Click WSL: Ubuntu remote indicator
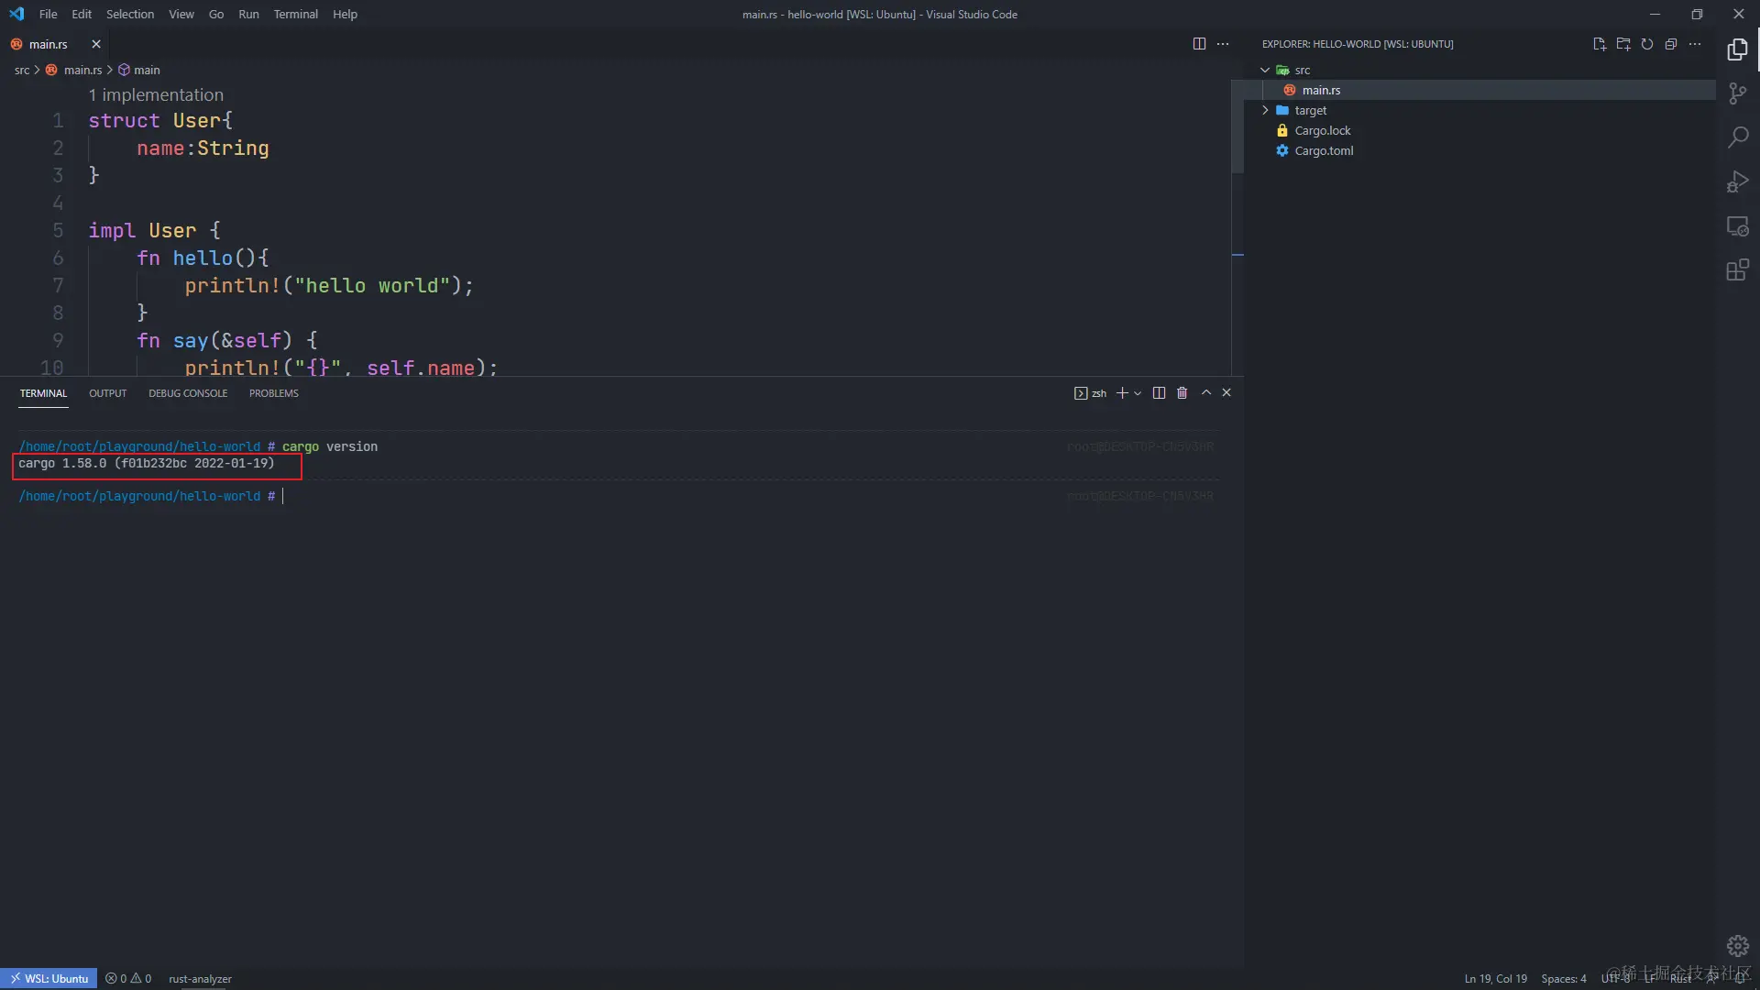1760x990 pixels. pos(49,978)
